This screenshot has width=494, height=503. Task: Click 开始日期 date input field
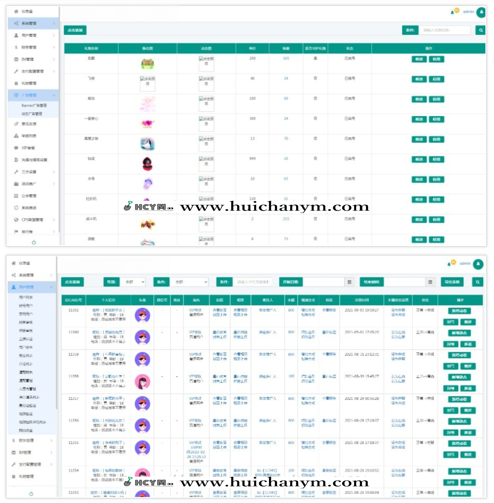324,282
